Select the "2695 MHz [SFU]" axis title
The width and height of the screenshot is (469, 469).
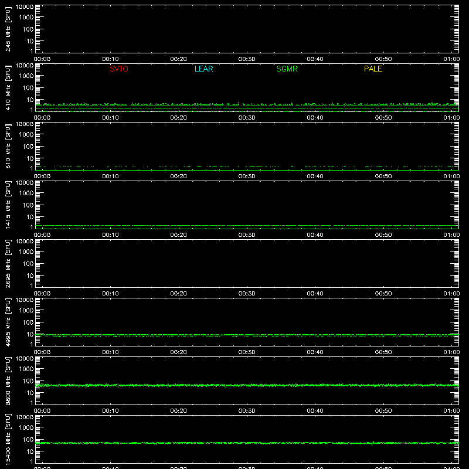coord(8,263)
